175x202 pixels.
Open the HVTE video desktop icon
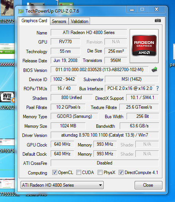point(7,97)
